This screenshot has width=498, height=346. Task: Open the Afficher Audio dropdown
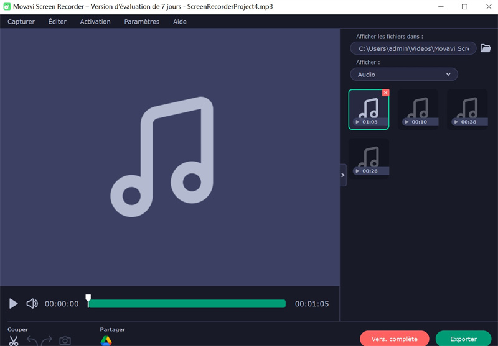404,74
